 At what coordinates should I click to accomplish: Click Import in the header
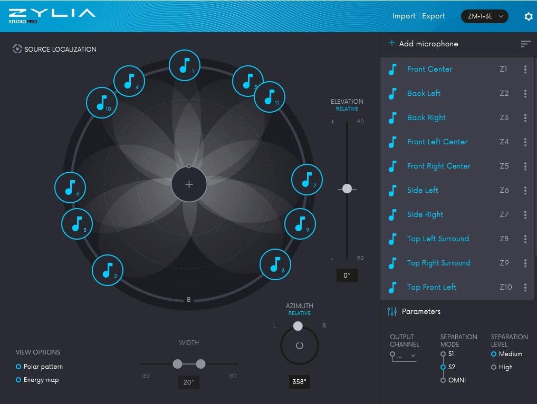[x=404, y=16]
